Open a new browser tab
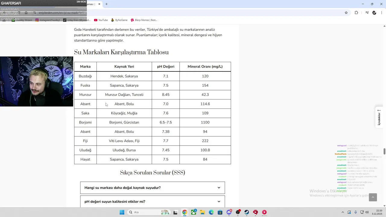The height and width of the screenshot is (217, 386). point(106,4)
